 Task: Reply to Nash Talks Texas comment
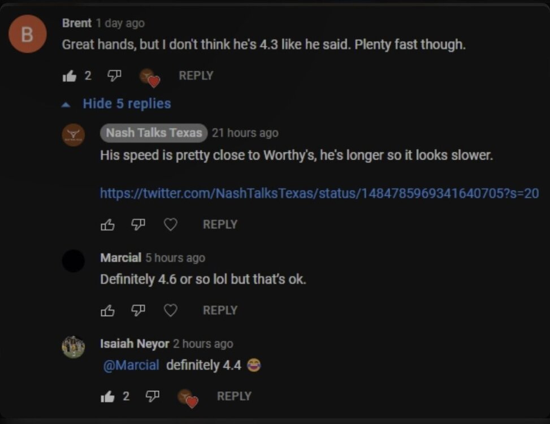(x=220, y=224)
